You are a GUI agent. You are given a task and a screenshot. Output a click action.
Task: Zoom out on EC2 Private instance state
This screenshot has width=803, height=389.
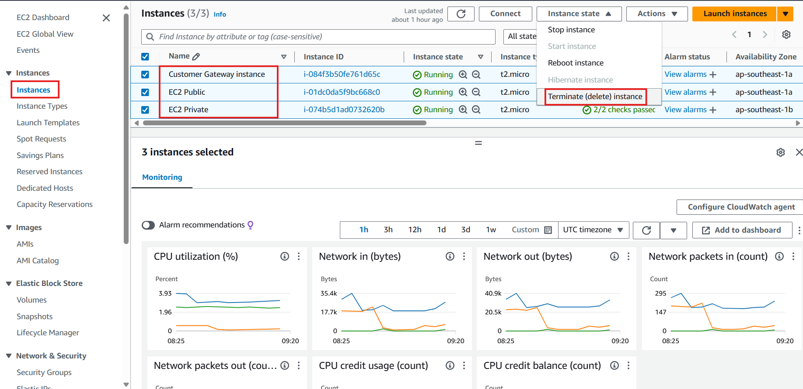476,110
